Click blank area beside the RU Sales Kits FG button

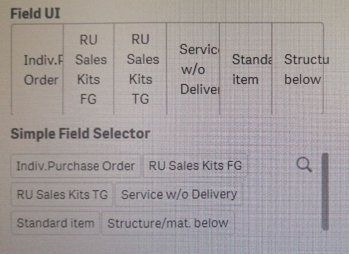pyautogui.click(x=270, y=166)
